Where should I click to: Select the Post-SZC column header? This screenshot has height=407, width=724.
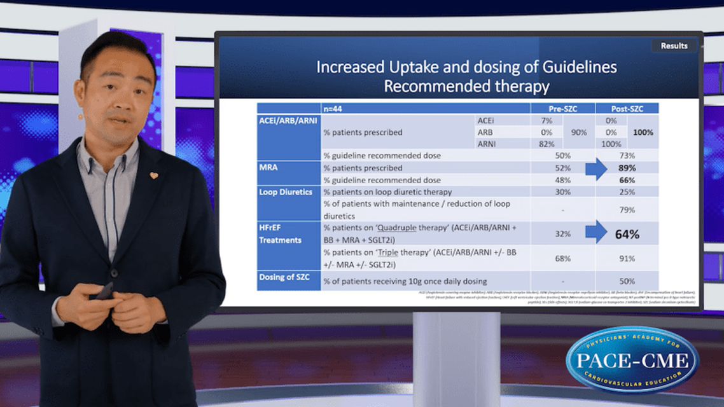(x=626, y=108)
